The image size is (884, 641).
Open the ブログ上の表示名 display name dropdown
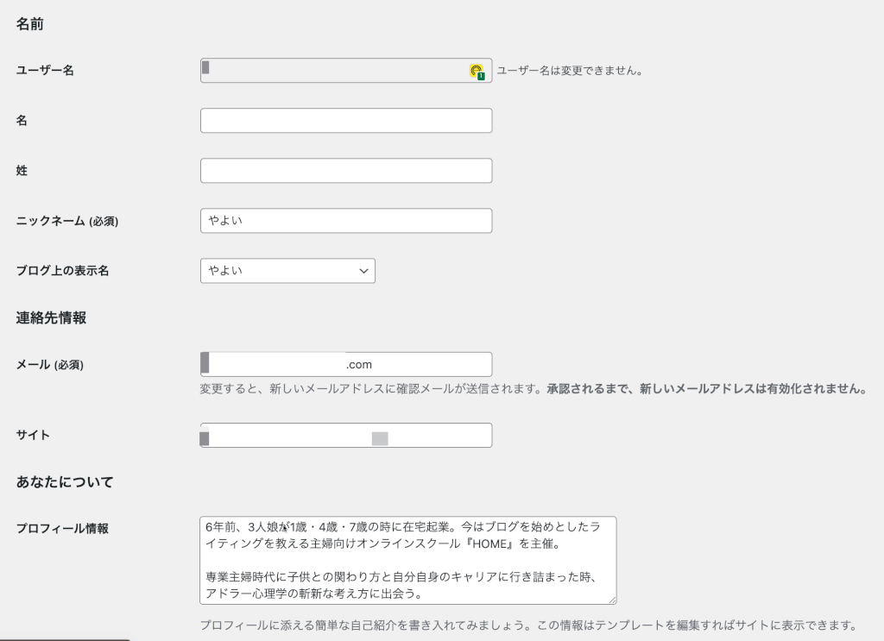pyautogui.click(x=287, y=270)
